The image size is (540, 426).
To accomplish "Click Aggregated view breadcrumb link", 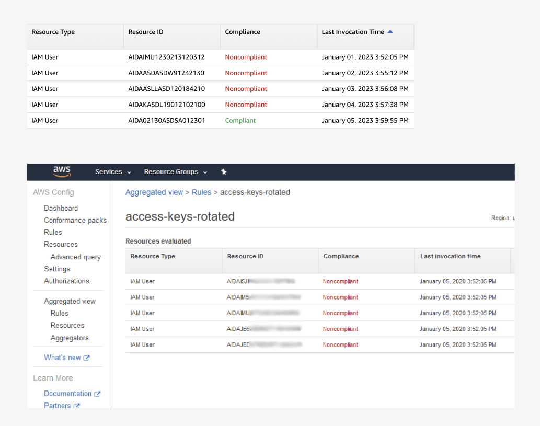I will coord(154,192).
